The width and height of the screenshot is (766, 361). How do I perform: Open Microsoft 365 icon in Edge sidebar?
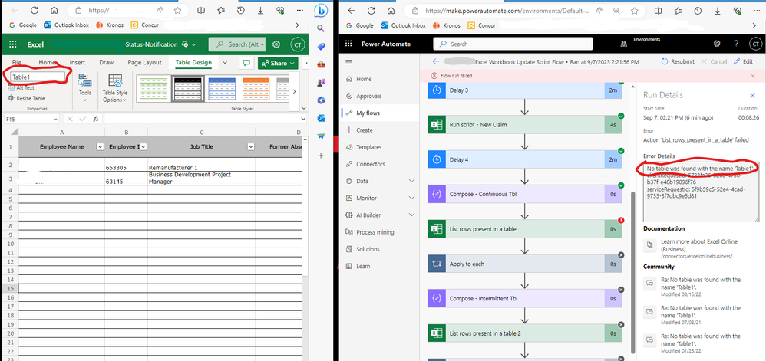click(321, 100)
